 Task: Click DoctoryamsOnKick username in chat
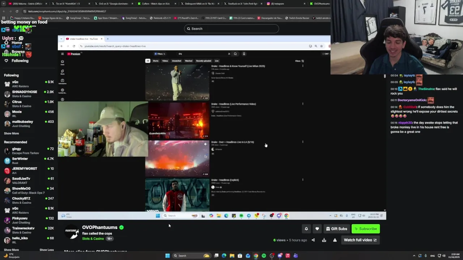(412, 100)
